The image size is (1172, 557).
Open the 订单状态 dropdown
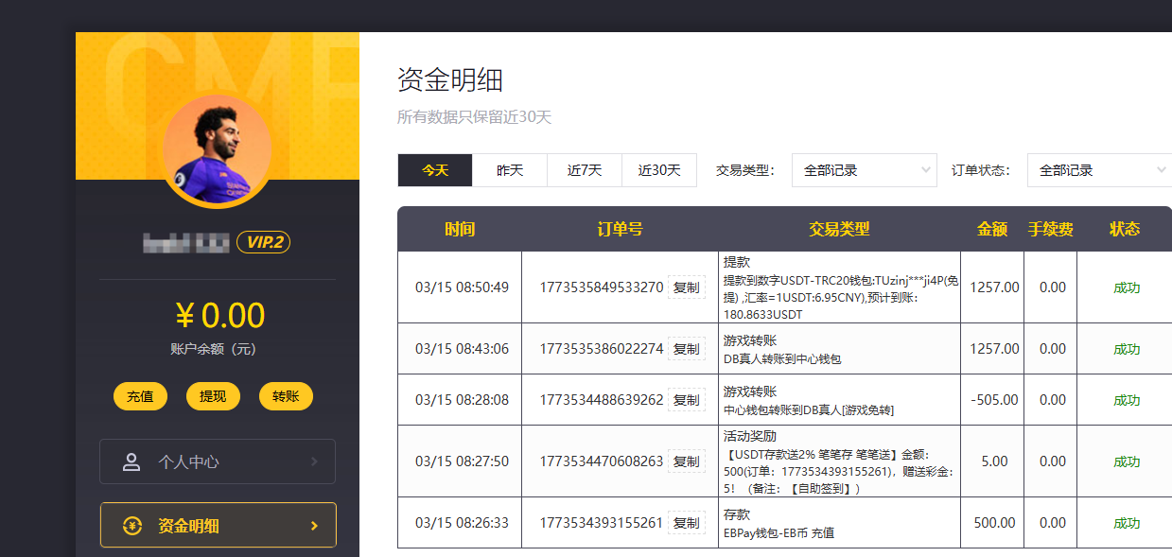point(1099,170)
